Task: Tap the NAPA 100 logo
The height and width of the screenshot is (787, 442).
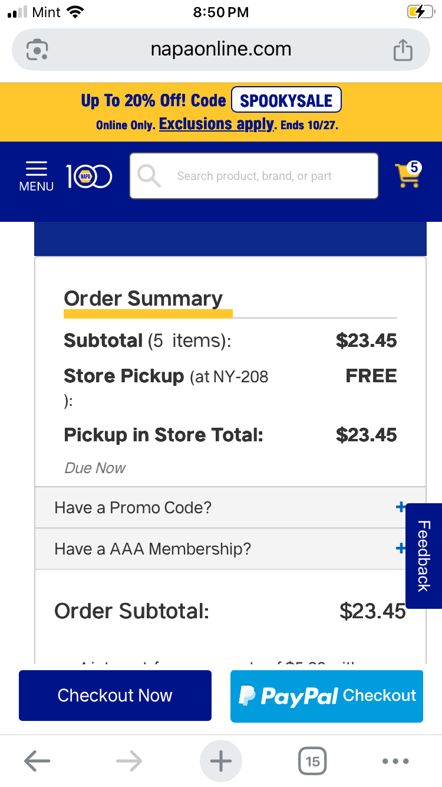Action: coord(88,176)
